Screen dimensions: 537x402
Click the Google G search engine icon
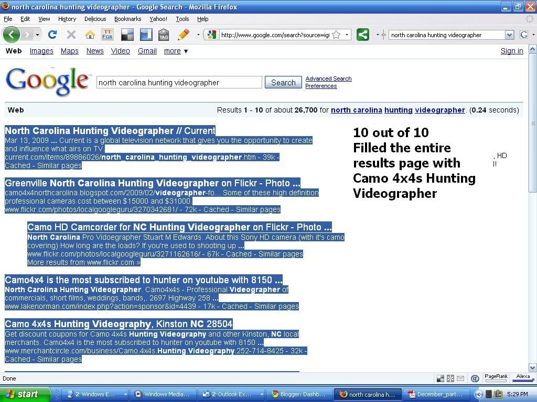(524, 35)
